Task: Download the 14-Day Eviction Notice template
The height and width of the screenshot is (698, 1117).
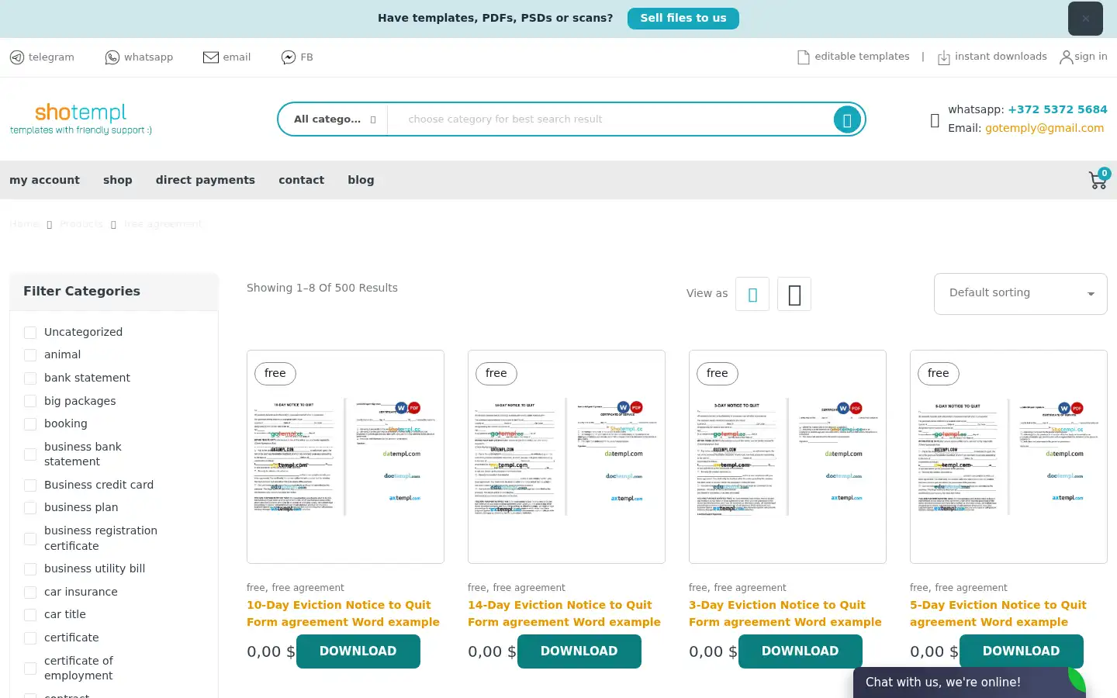Action: click(579, 651)
